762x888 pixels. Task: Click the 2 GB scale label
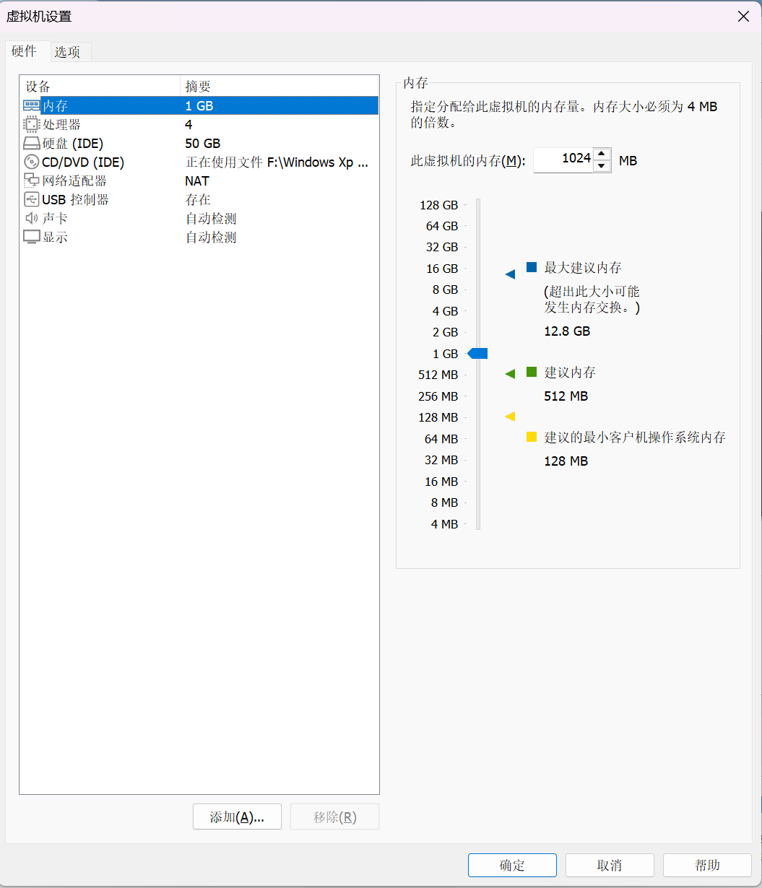click(445, 332)
